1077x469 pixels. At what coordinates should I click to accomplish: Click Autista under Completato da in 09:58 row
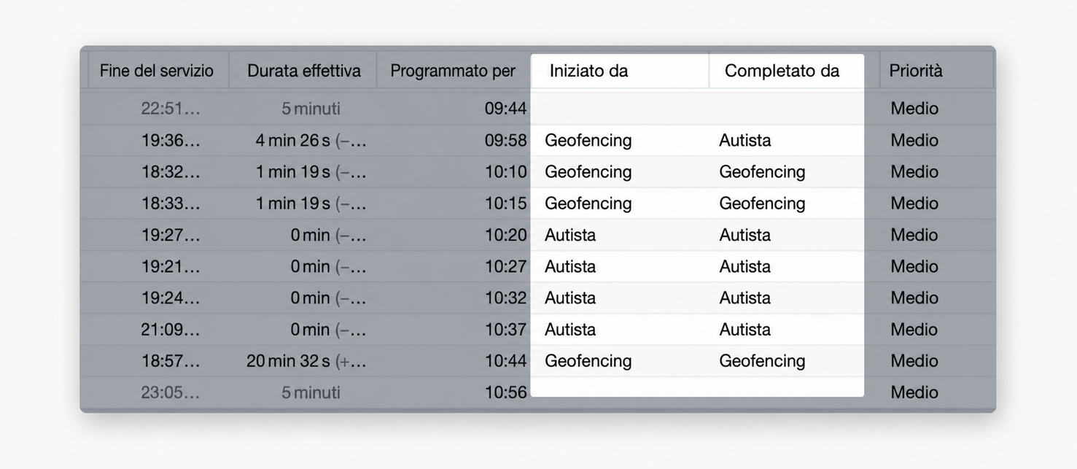click(x=744, y=140)
